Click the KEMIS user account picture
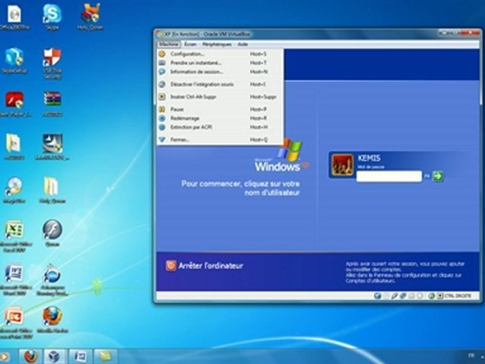Image resolution: width=485 pixels, height=364 pixels. [343, 165]
